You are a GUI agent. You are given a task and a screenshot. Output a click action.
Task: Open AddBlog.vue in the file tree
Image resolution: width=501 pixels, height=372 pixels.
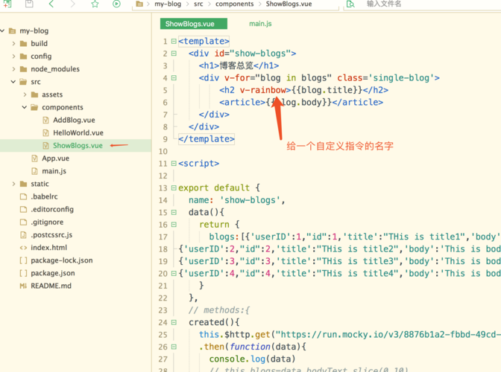click(x=74, y=120)
